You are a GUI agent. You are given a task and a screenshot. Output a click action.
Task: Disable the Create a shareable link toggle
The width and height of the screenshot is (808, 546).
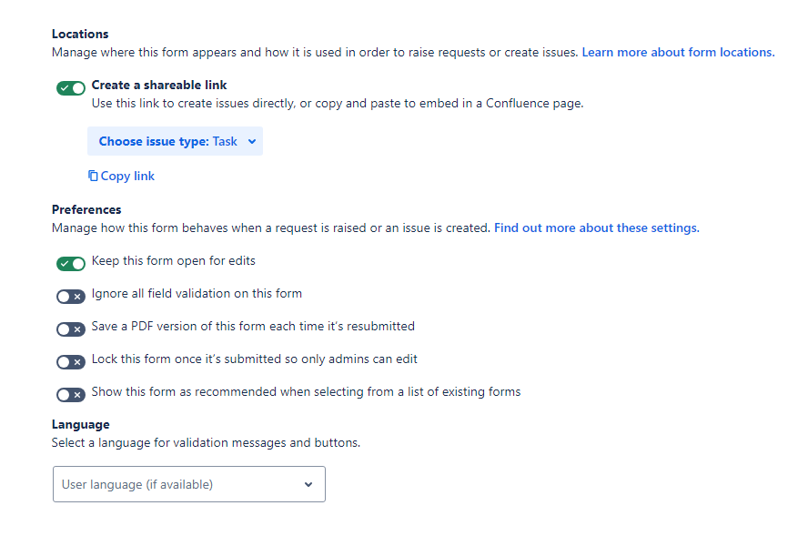pos(71,88)
